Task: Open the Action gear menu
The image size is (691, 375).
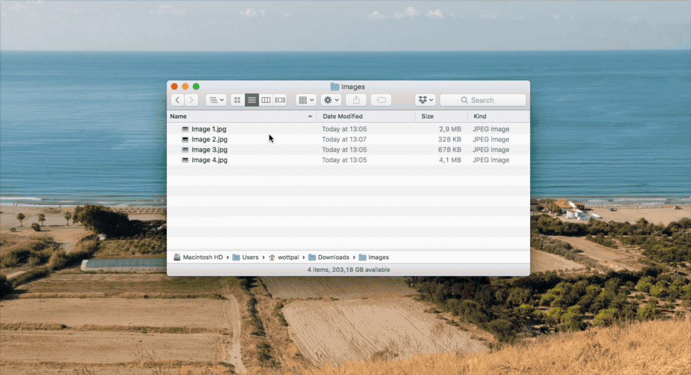Action: (x=331, y=100)
